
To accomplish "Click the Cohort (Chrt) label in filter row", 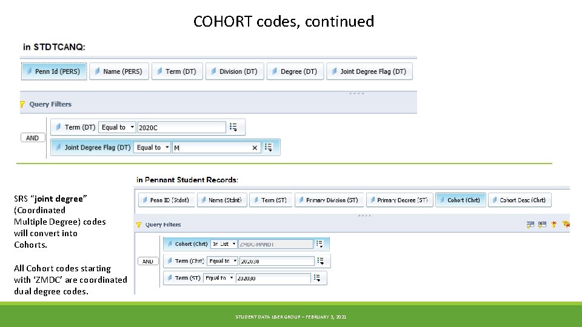I will [x=191, y=244].
